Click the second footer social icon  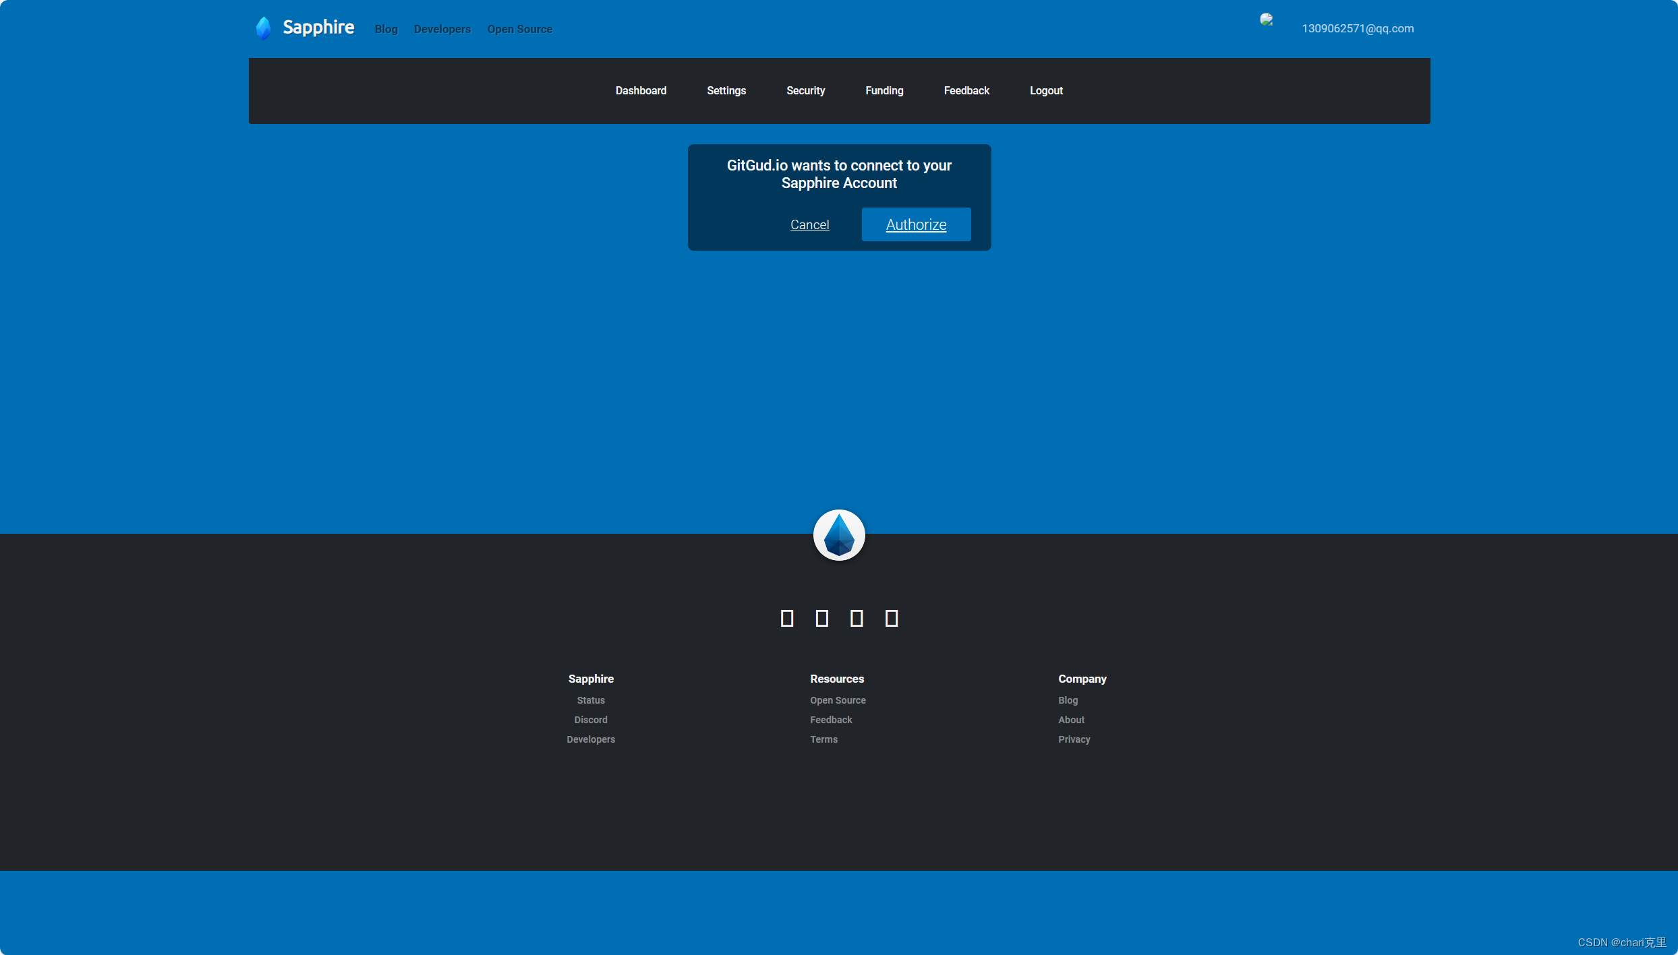(x=821, y=618)
